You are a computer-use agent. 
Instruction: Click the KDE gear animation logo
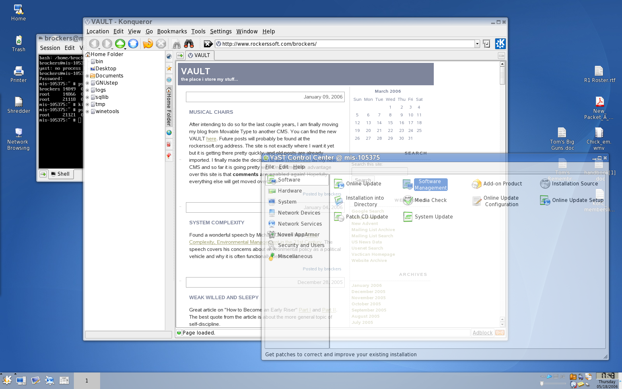tap(500, 43)
